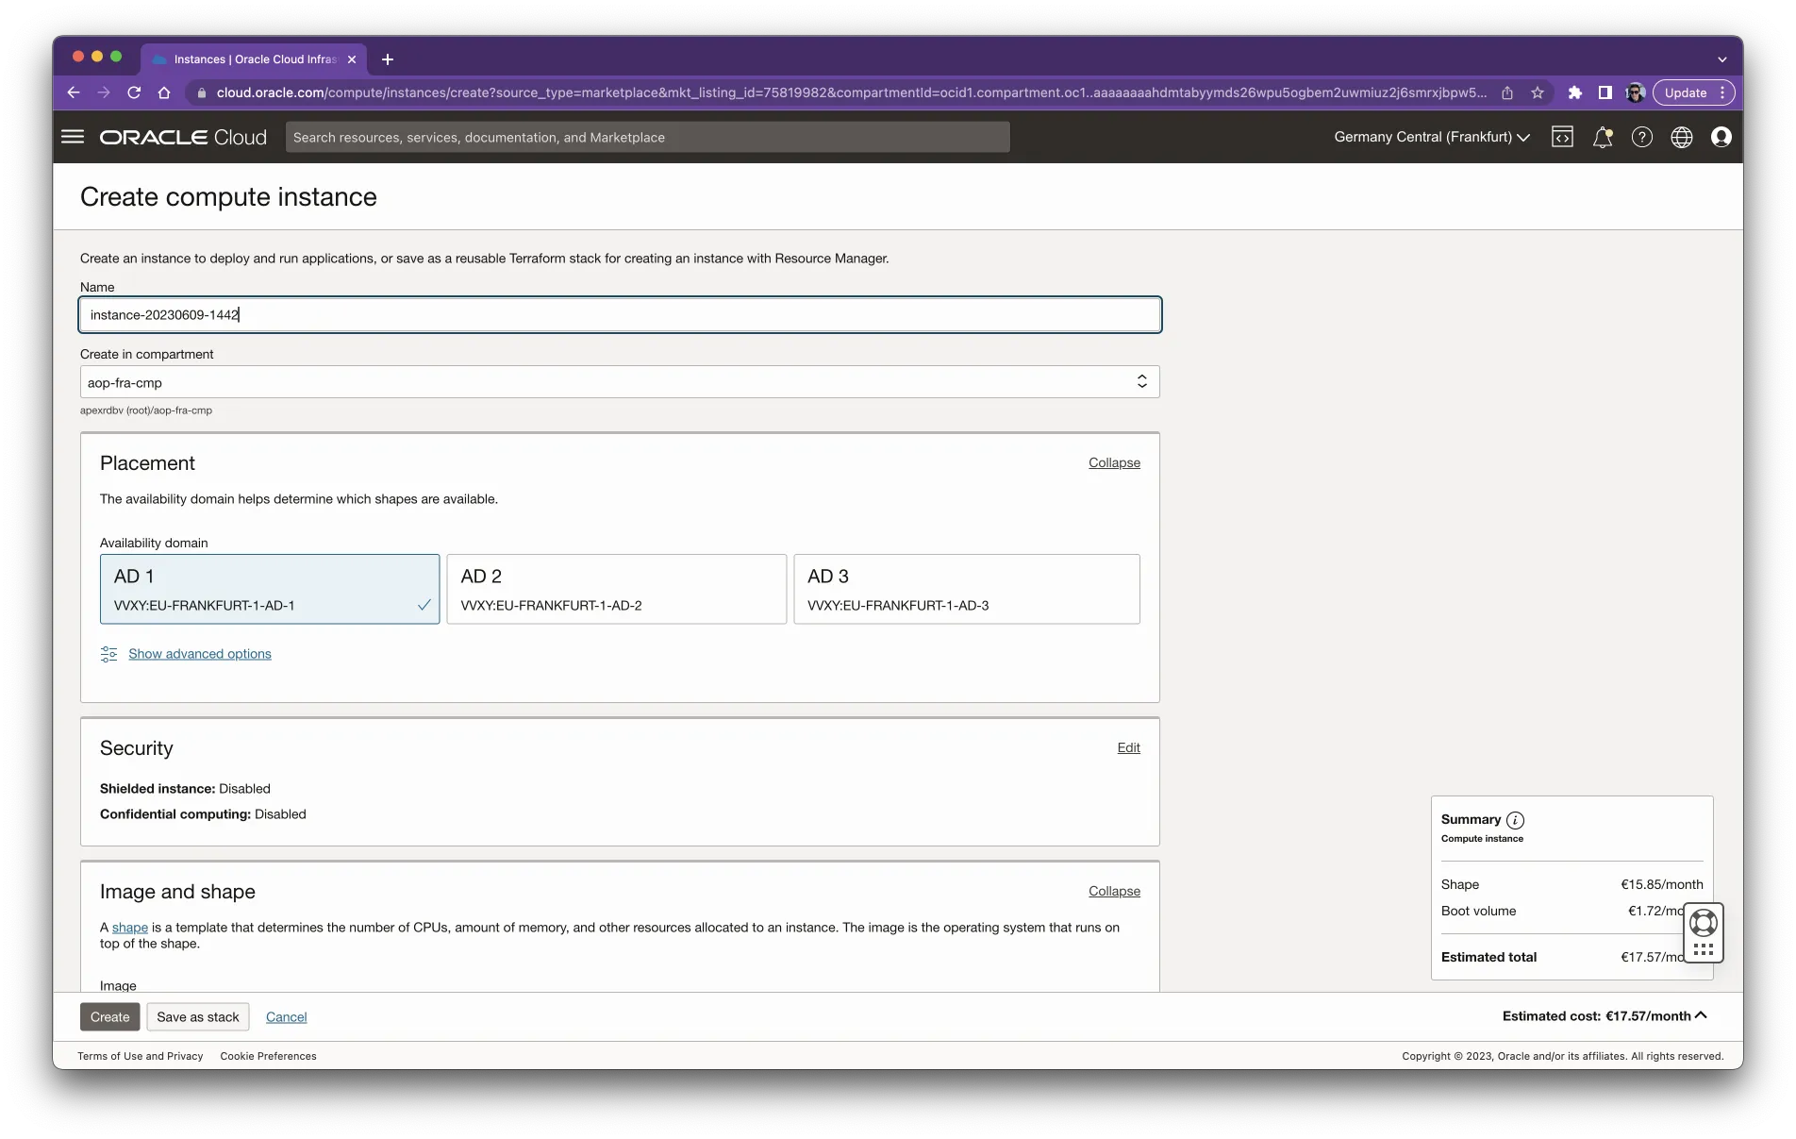Open the browser extensions puzzle icon
Image resolution: width=1796 pixels, height=1139 pixels.
tap(1574, 92)
